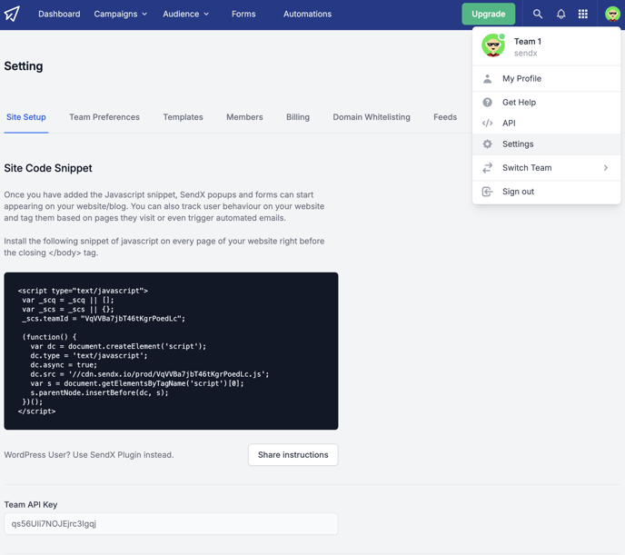Click the API code brackets icon
The width and height of the screenshot is (625, 555).
click(x=487, y=124)
